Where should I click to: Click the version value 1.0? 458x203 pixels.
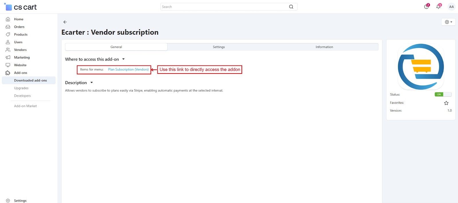pyautogui.click(x=449, y=111)
